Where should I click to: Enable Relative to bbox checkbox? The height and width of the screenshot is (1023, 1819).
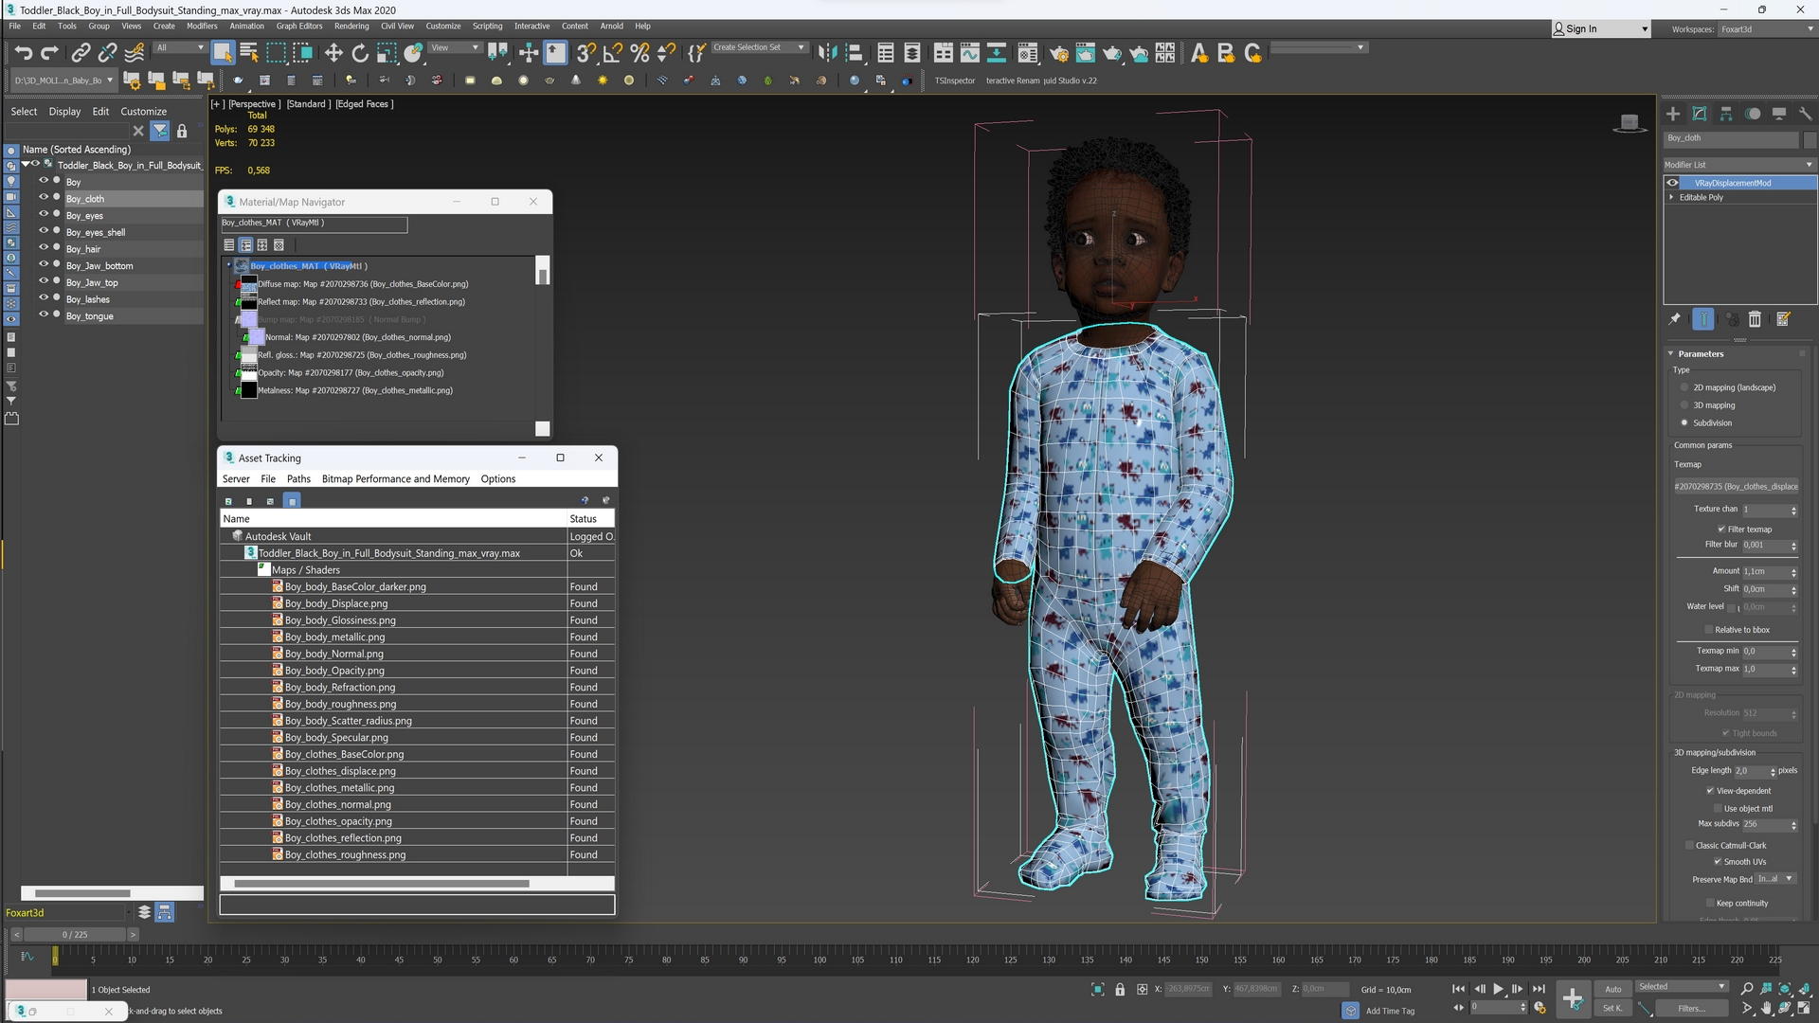(x=1709, y=630)
